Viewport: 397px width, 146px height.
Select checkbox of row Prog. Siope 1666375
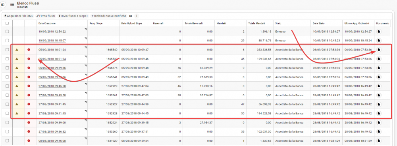pos(7,68)
